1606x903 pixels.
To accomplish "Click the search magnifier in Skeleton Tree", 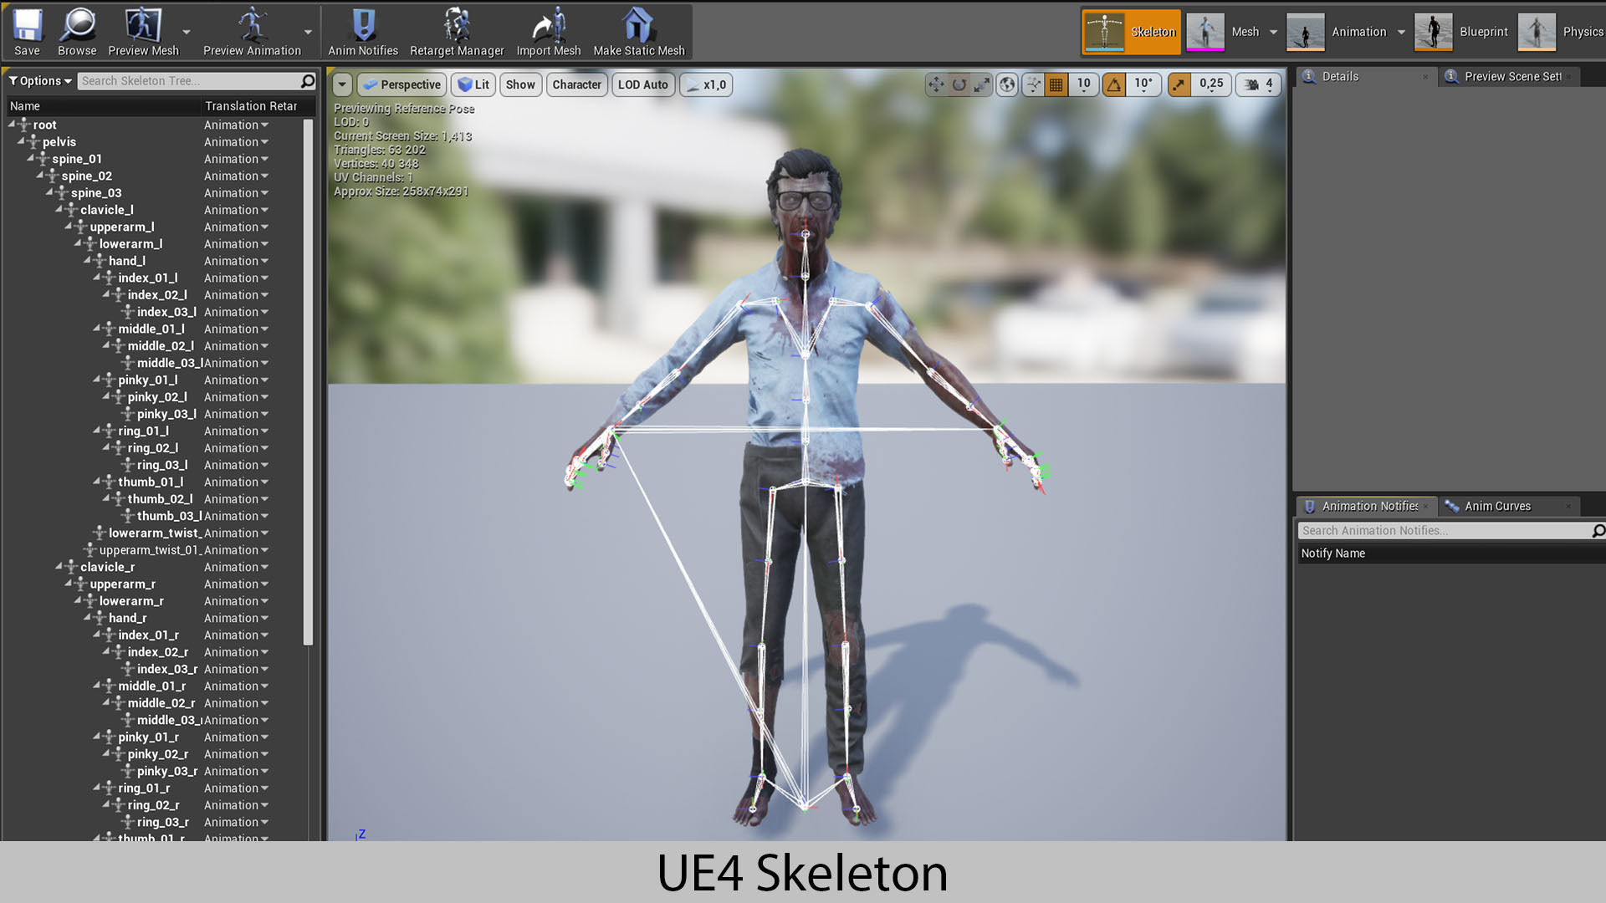I will click(308, 81).
